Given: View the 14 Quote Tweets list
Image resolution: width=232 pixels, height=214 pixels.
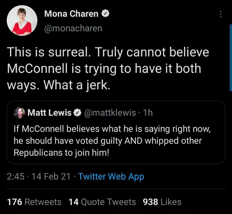Looking at the screenshot, I should tap(102, 202).
